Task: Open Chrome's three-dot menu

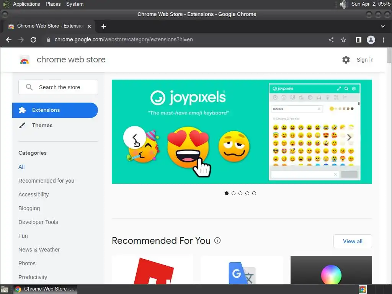Action: point(383,40)
